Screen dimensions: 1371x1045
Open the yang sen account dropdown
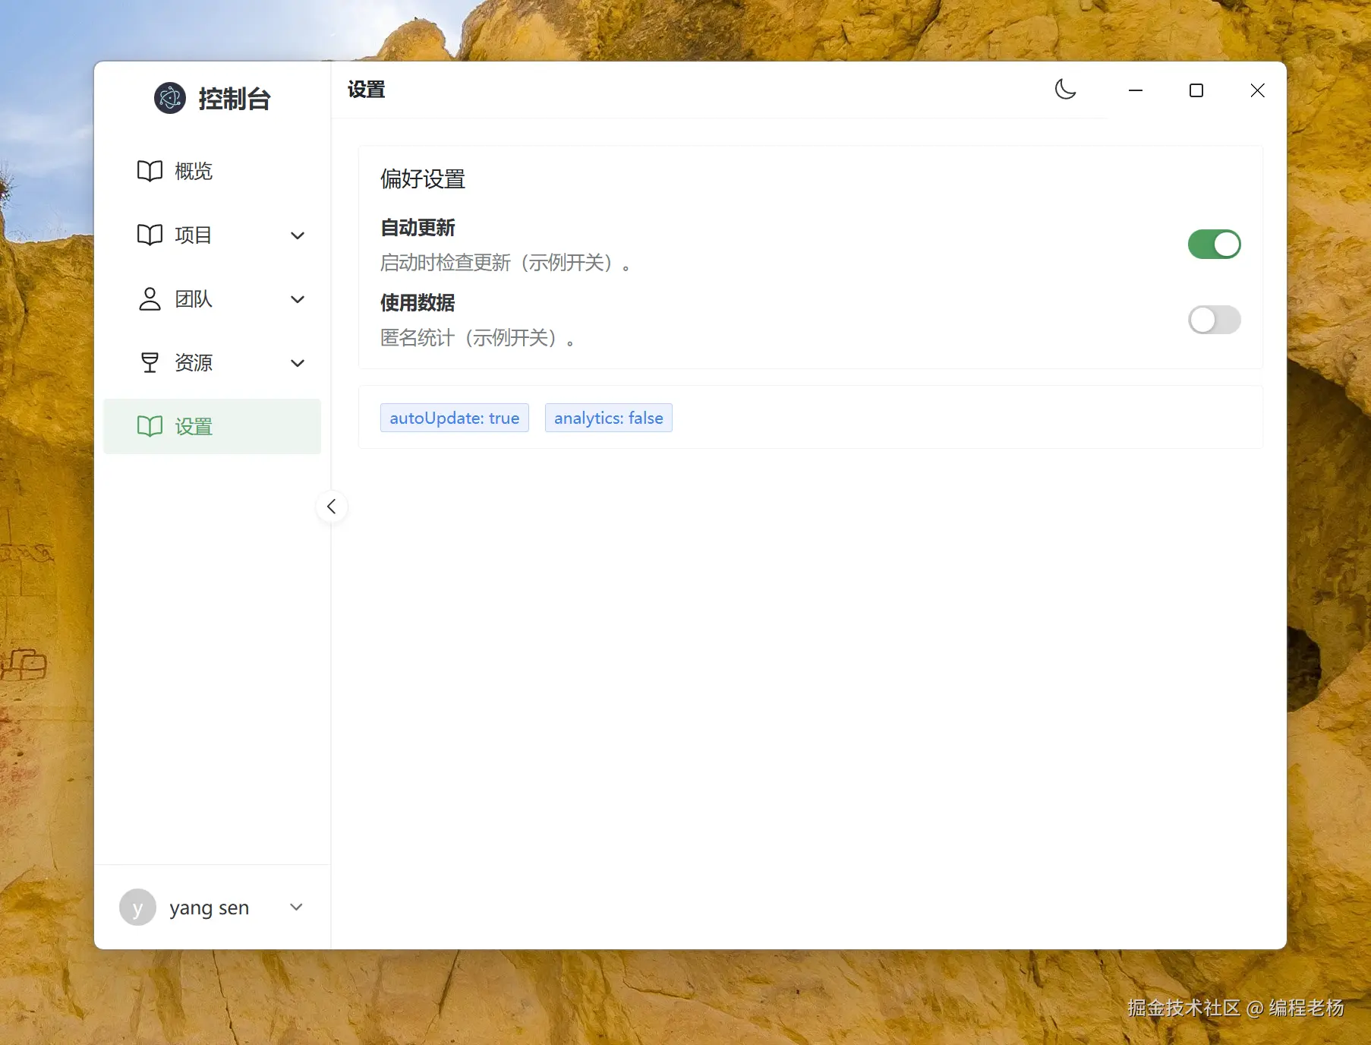click(296, 907)
